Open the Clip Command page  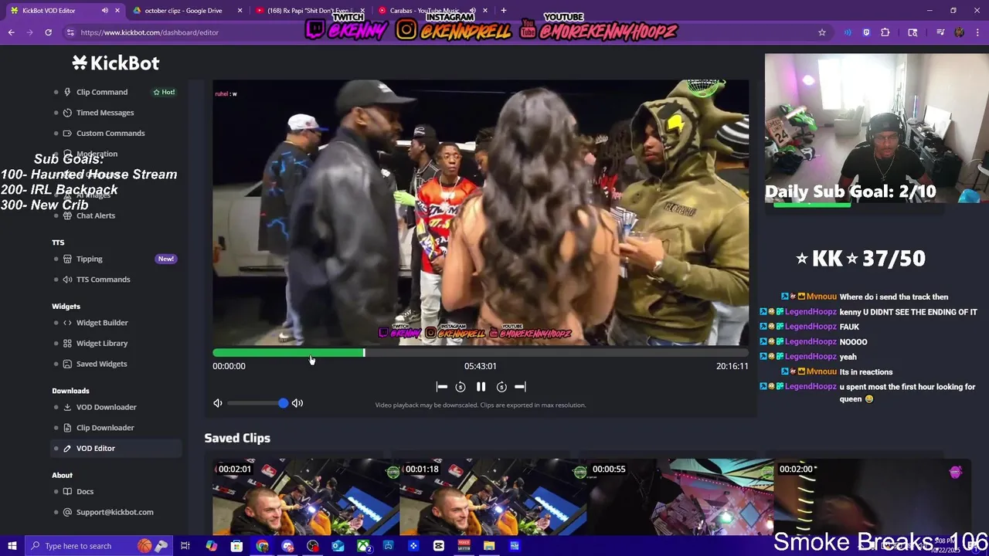point(102,92)
